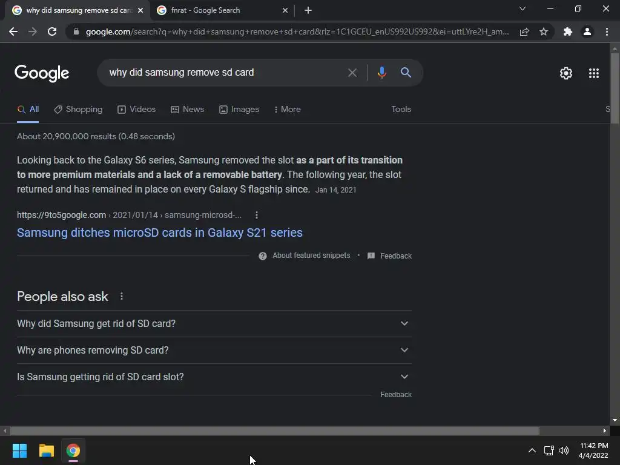The image size is (620, 465).
Task: Expand 'Is Samsung getting rid of SD card slot?'
Action: point(214,377)
